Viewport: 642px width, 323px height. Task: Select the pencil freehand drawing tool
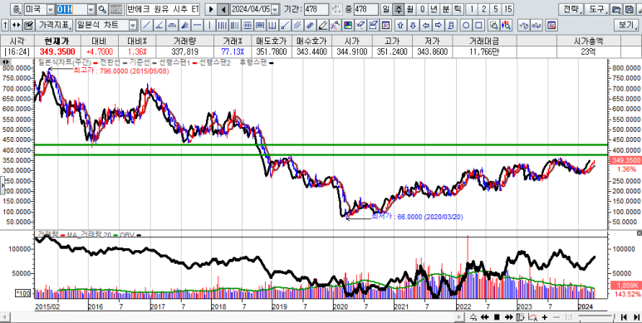pyautogui.click(x=323, y=26)
